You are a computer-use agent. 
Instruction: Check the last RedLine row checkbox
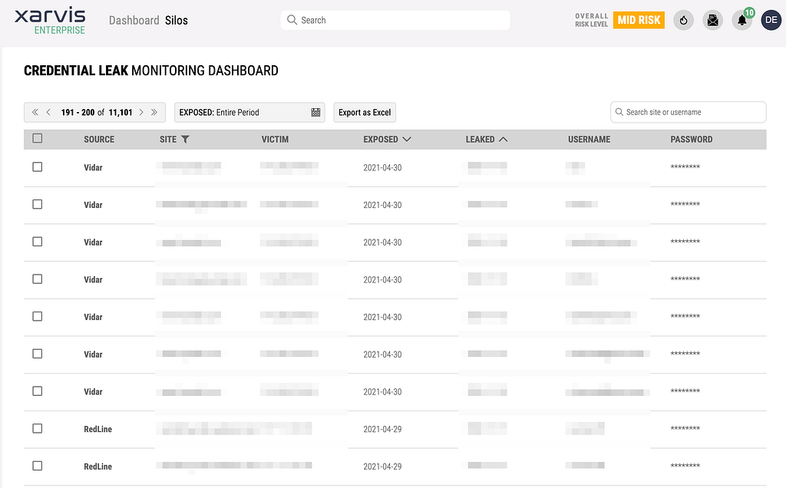[x=37, y=466]
